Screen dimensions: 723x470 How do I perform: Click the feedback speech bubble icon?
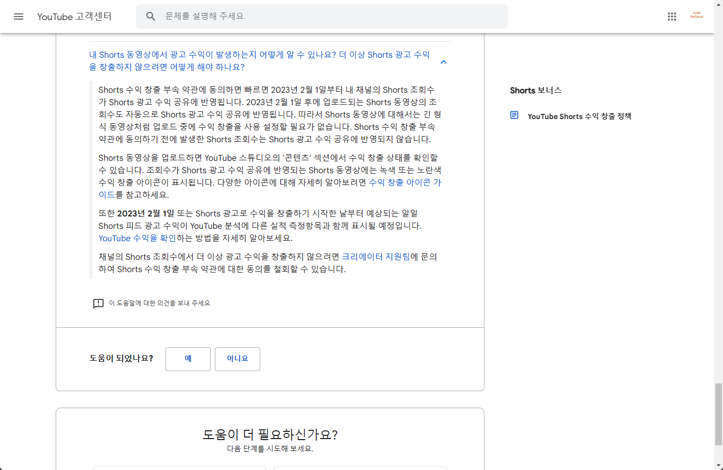tap(98, 304)
